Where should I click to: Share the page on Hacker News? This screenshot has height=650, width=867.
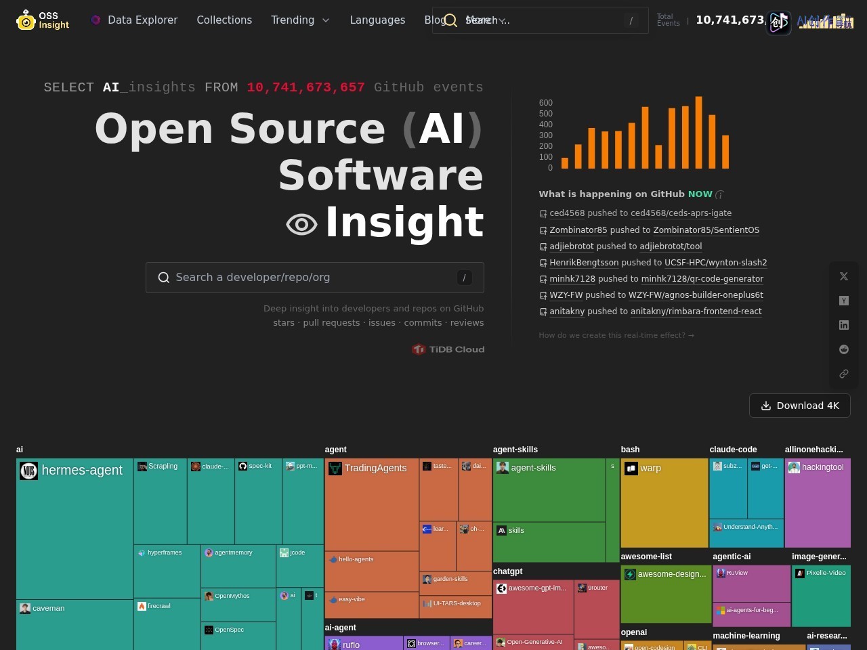(x=844, y=301)
